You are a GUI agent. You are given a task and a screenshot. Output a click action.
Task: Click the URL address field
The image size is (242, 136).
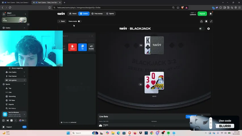pos(113,8)
